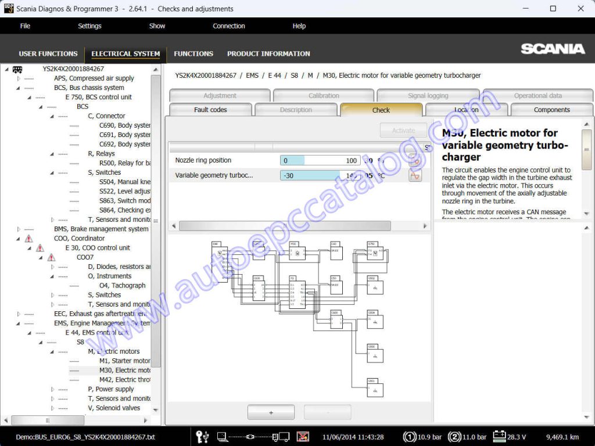Click the pressure gauge 1 indicator
The height and width of the screenshot is (446, 595).
[410, 436]
